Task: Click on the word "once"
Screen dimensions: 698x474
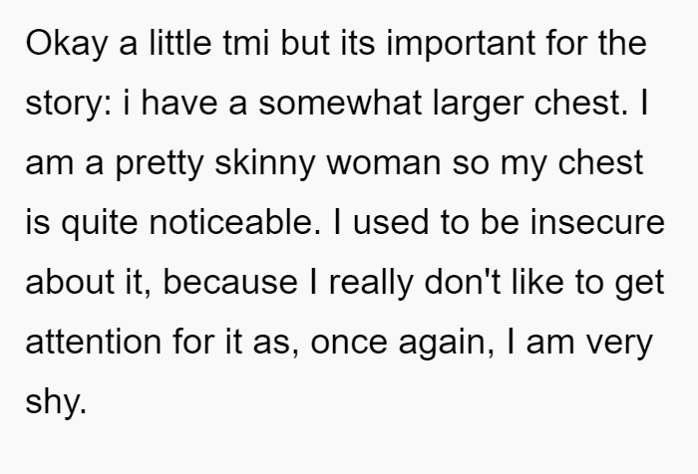Action: (x=349, y=343)
